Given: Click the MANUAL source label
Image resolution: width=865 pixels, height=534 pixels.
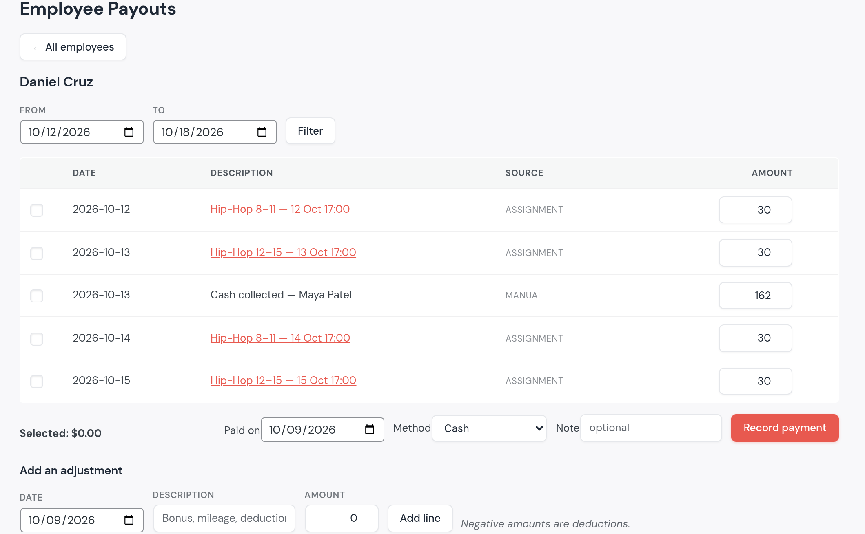Looking at the screenshot, I should [524, 295].
